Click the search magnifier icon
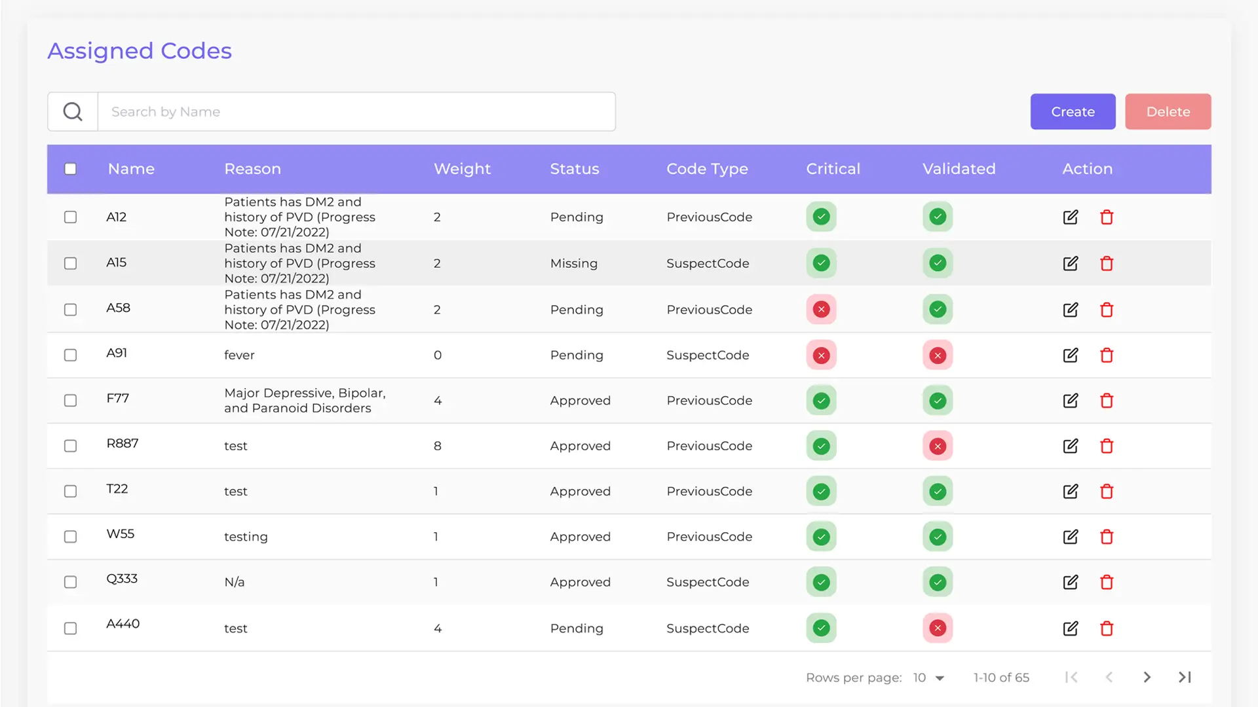 tap(73, 112)
